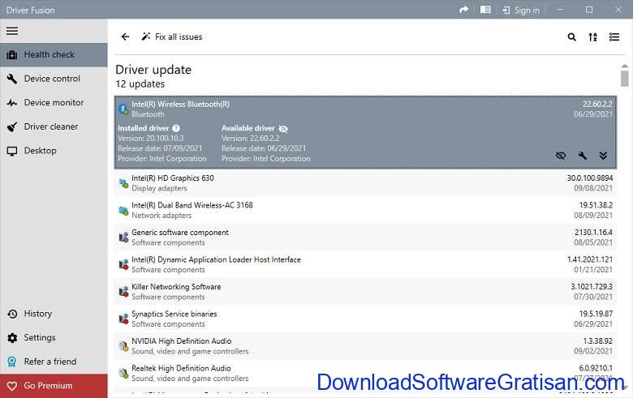Click the Driver update heading
Image resolution: width=633 pixels, height=398 pixels.
point(153,70)
